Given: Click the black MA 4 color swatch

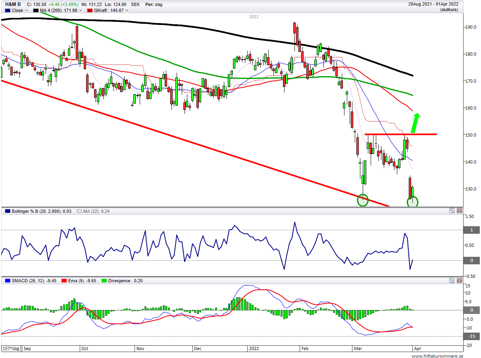Looking at the screenshot, I should point(36,11).
